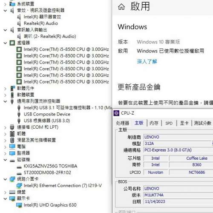Collapse the 磁碟機 node
Image resolution: width=213 pixels, height=213 pixels.
point(5,160)
